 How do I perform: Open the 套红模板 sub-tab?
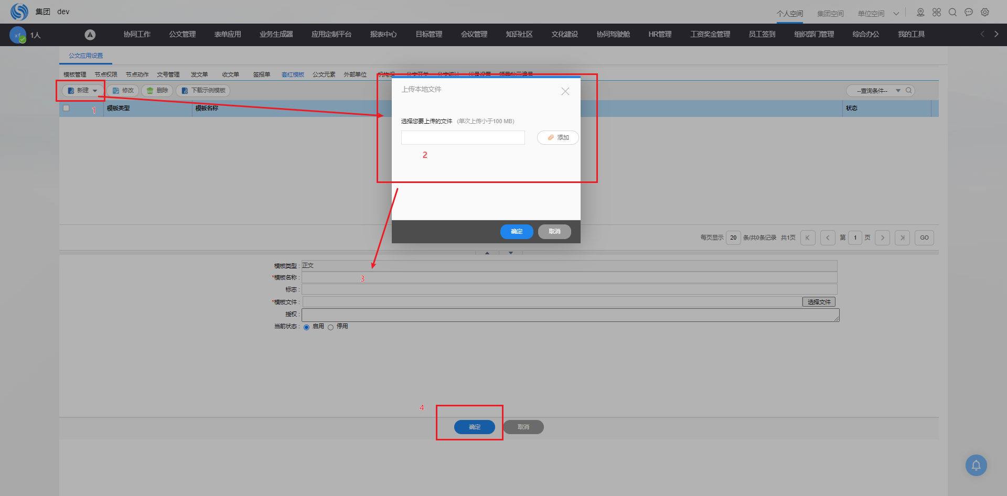pyautogui.click(x=293, y=74)
